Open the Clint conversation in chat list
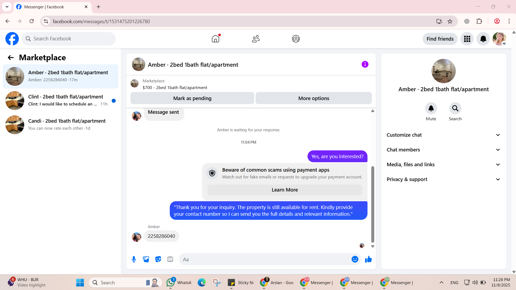Screen dimensions: 516x290 [x=61, y=101]
